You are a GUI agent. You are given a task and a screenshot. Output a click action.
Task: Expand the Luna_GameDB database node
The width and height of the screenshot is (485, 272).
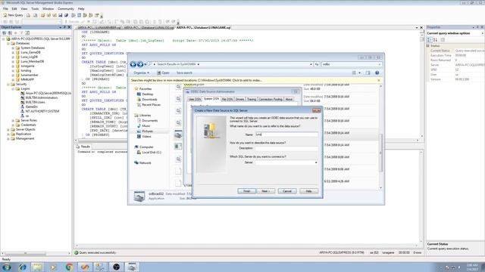pos(13,52)
